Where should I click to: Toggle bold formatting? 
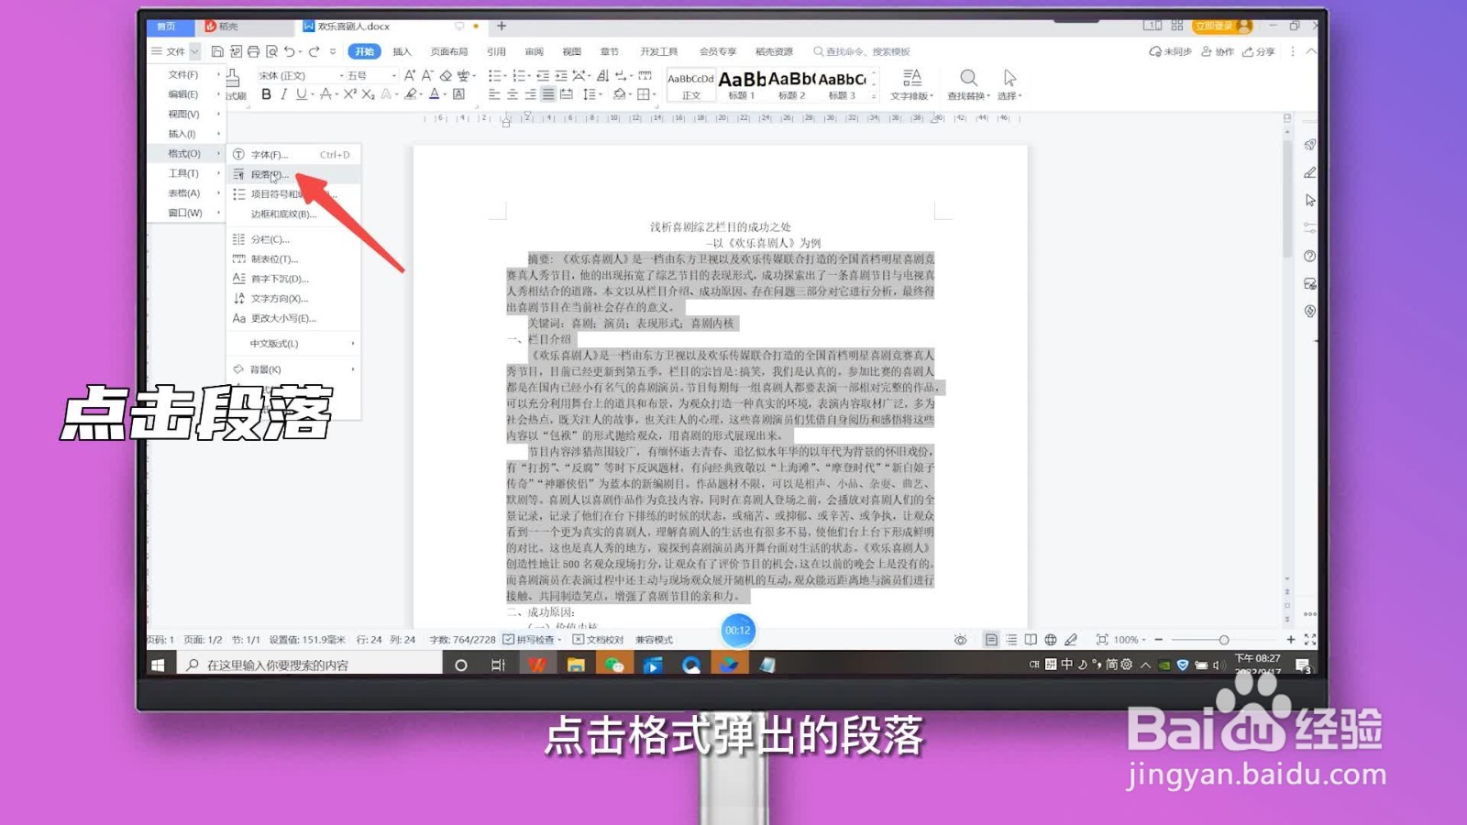pyautogui.click(x=268, y=94)
